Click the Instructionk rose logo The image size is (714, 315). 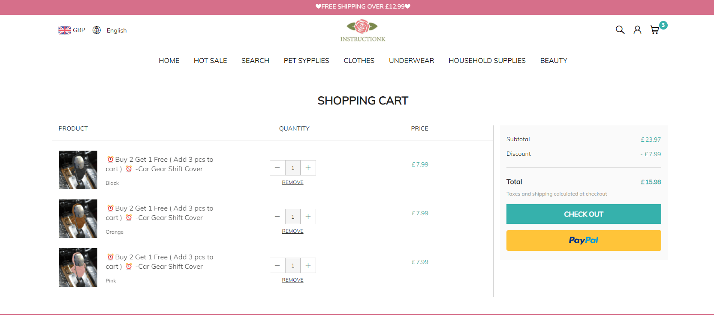pos(362,30)
